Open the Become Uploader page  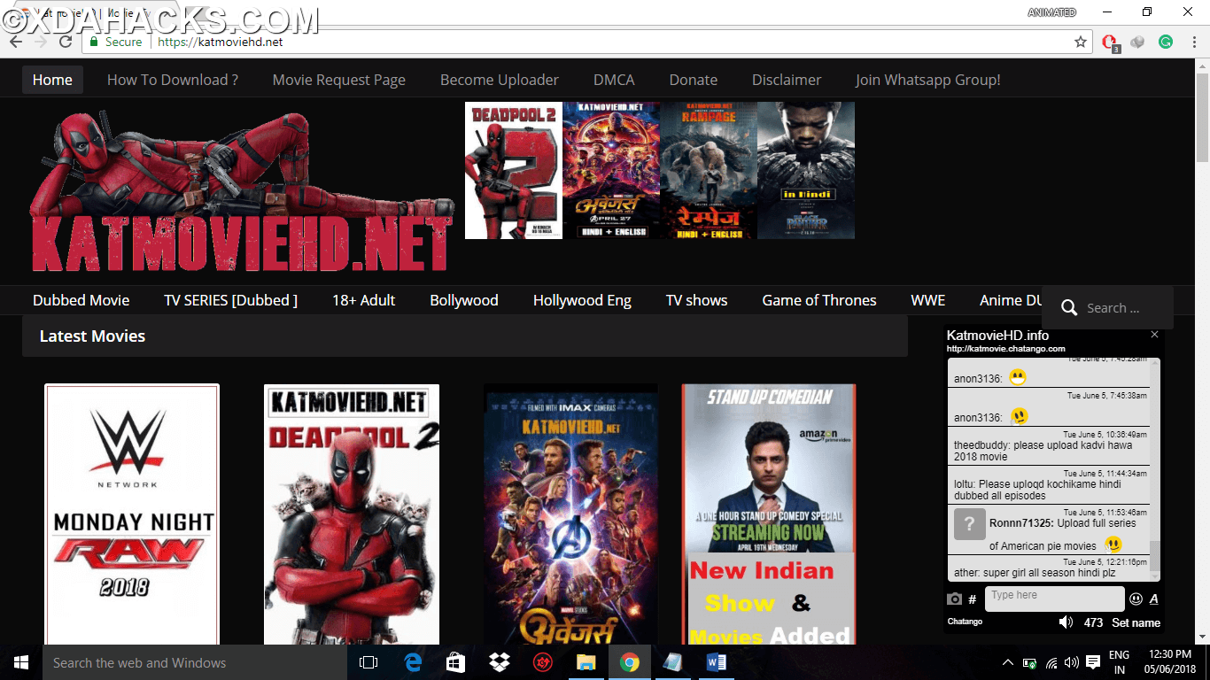[500, 80]
